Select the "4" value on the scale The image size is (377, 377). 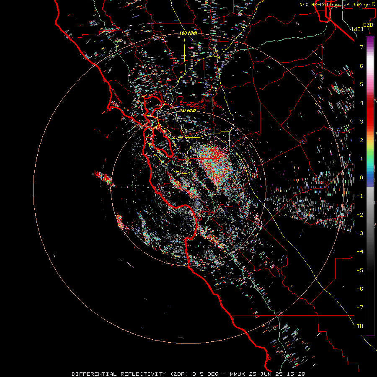(x=362, y=103)
